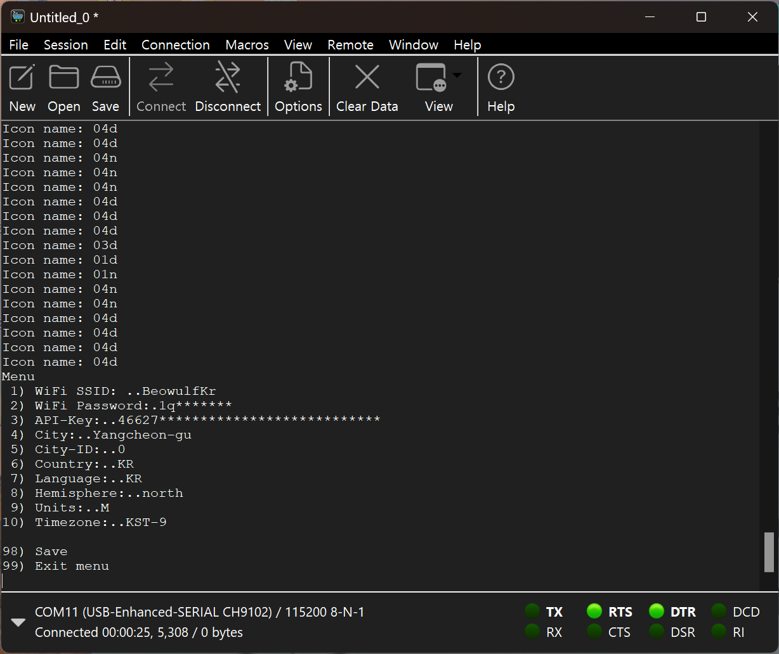Minimize the Untitled_0 window
This screenshot has height=654, width=779.
coord(650,17)
